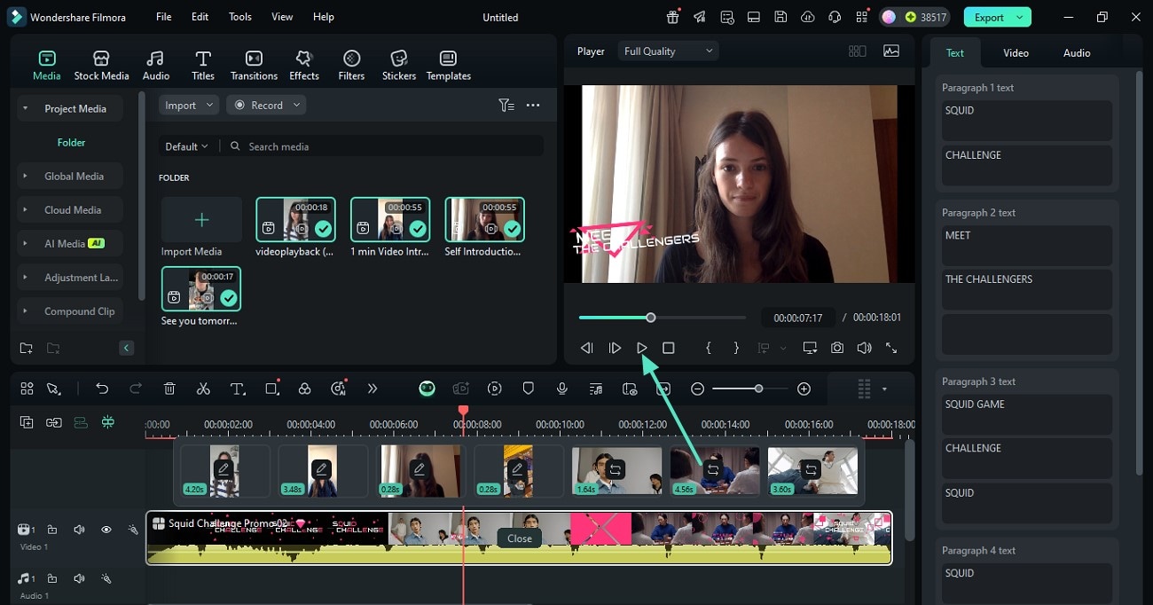This screenshot has height=605, width=1153.
Task: Click Import Media tile
Action: [x=201, y=228]
